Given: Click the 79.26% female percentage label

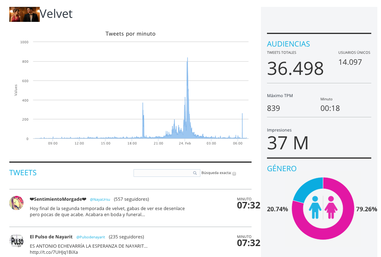Looking at the screenshot, I should [x=366, y=209].
